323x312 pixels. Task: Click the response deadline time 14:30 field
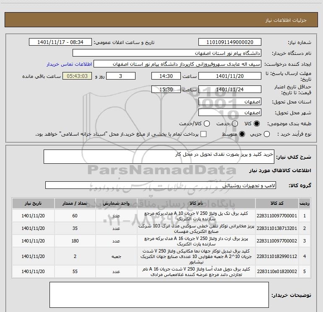pos(166,76)
